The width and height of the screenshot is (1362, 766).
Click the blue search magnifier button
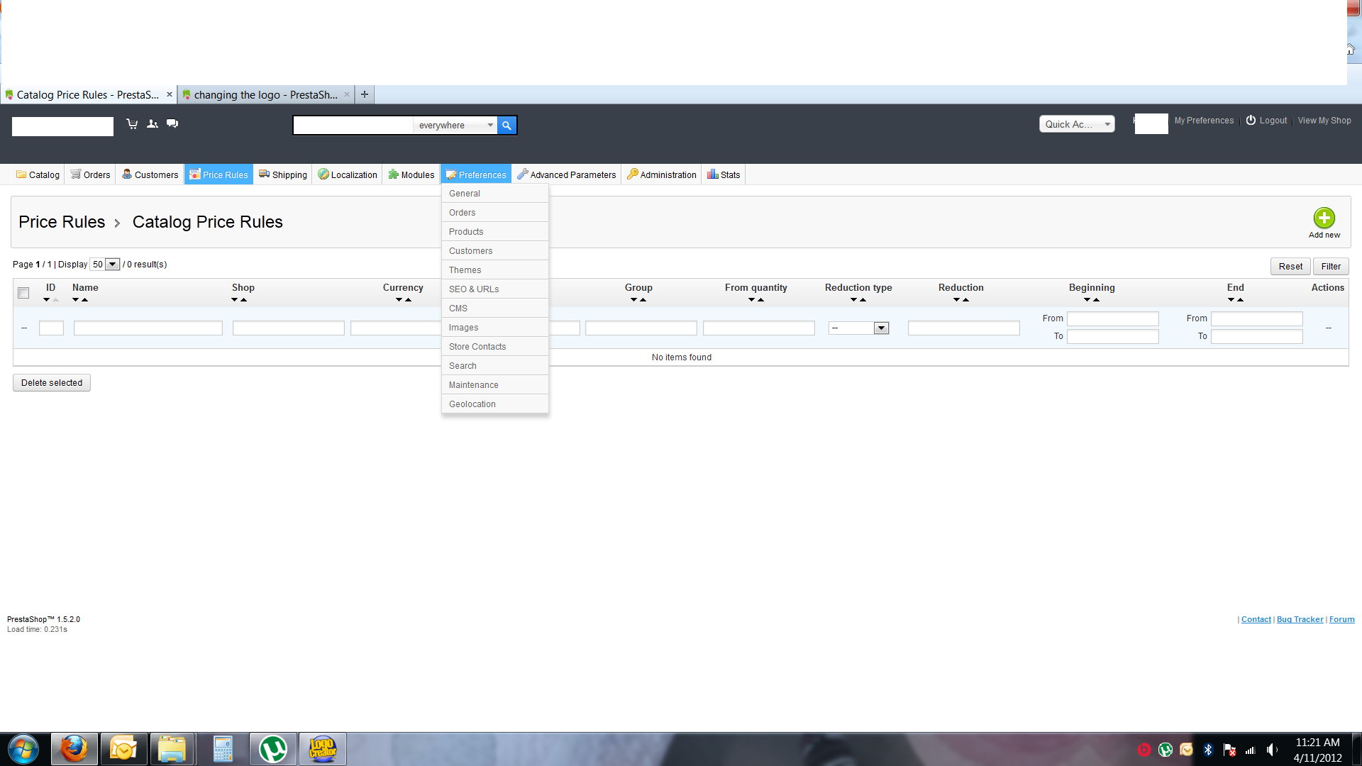tap(506, 126)
